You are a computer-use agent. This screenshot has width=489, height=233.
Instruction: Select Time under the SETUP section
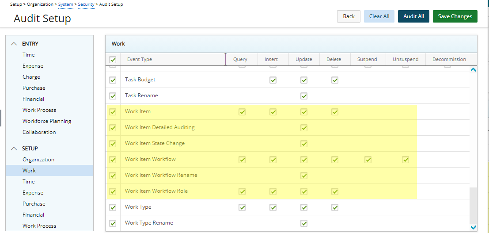[x=29, y=181]
